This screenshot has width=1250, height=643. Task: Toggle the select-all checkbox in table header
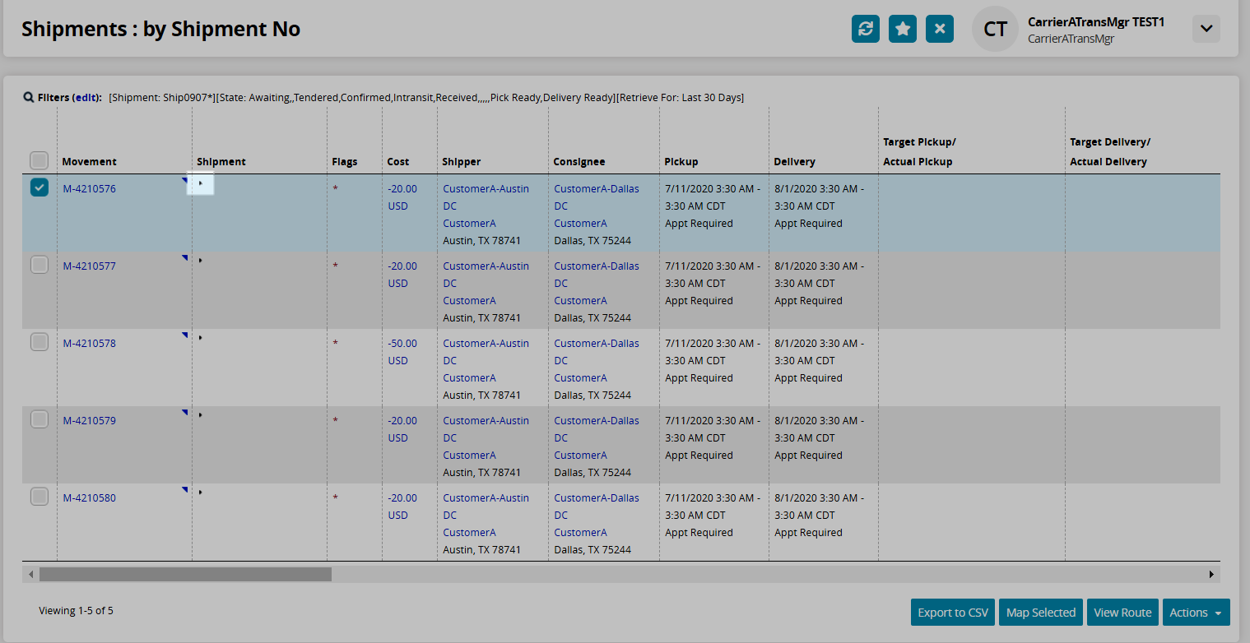pyautogui.click(x=39, y=160)
